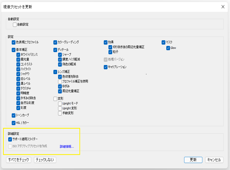This screenshot has width=230, height=170.
Task: Uncheck ディテール group
Action: click(55, 50)
